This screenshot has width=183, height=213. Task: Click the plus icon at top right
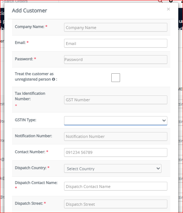[x=171, y=1]
